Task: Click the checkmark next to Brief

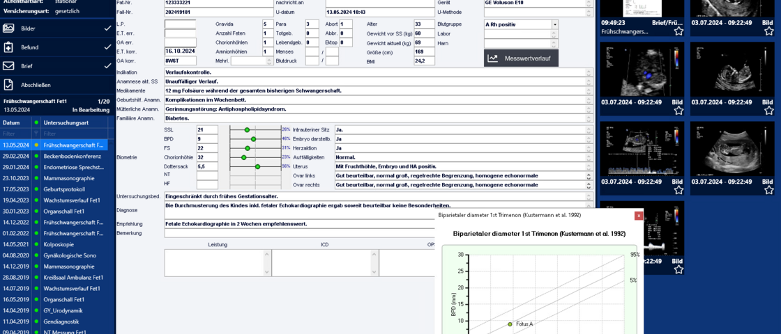Action: pyautogui.click(x=107, y=66)
